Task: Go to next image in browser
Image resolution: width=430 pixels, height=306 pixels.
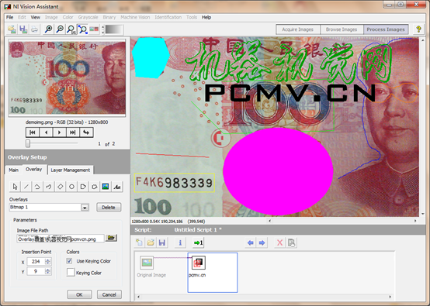Action: coord(59,132)
